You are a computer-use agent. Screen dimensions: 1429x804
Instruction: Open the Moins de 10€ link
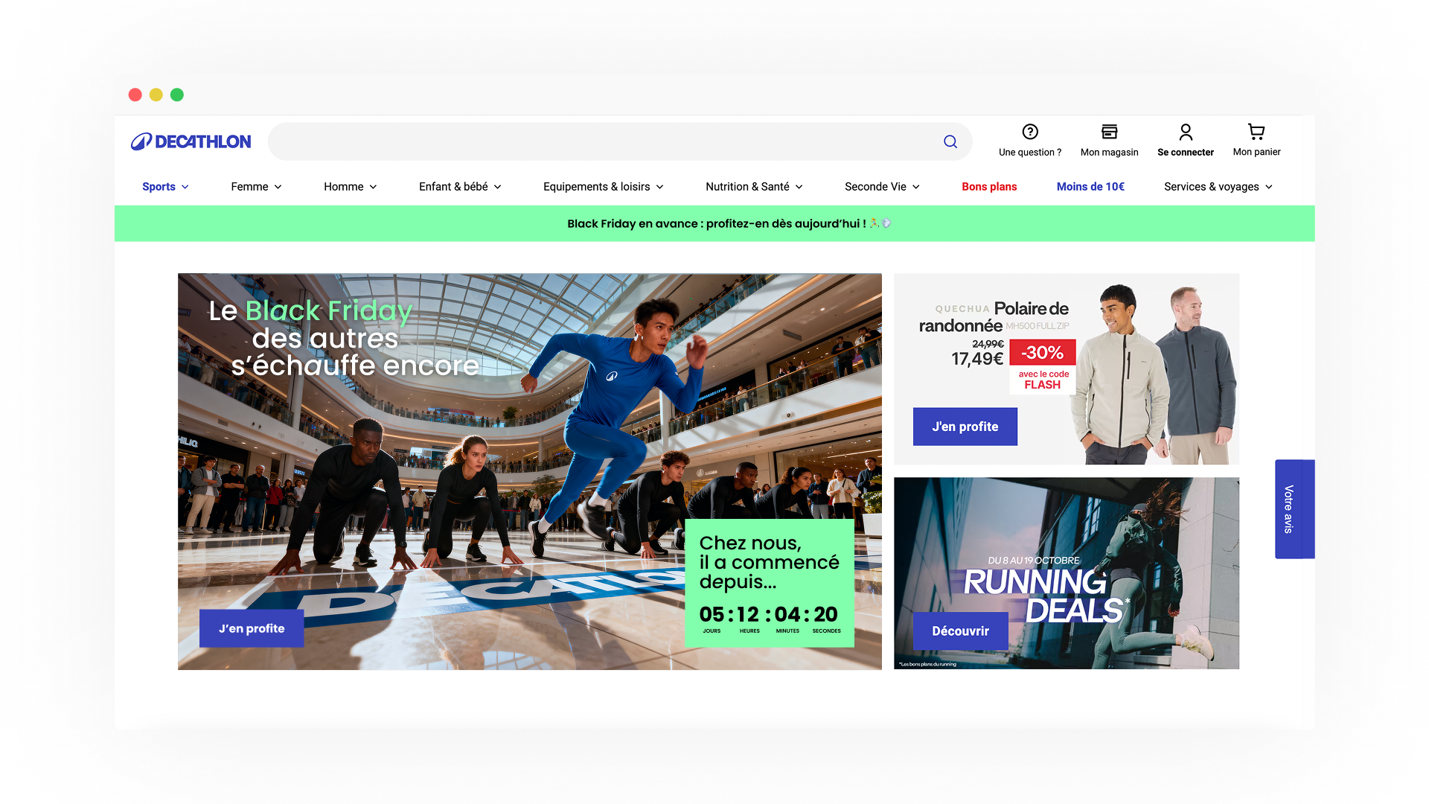(x=1090, y=187)
